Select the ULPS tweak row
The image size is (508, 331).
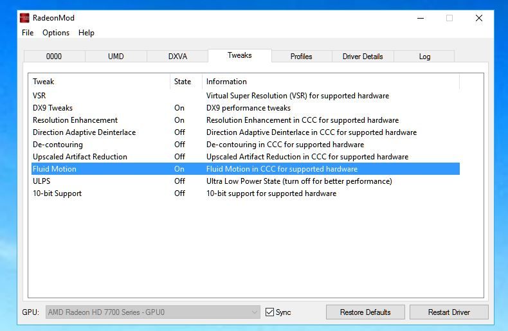click(x=246, y=181)
